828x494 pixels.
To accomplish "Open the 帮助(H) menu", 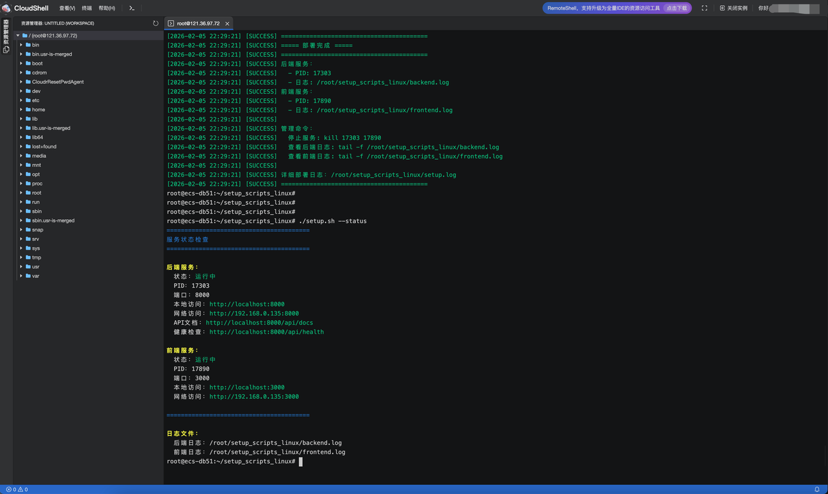I will coord(107,8).
